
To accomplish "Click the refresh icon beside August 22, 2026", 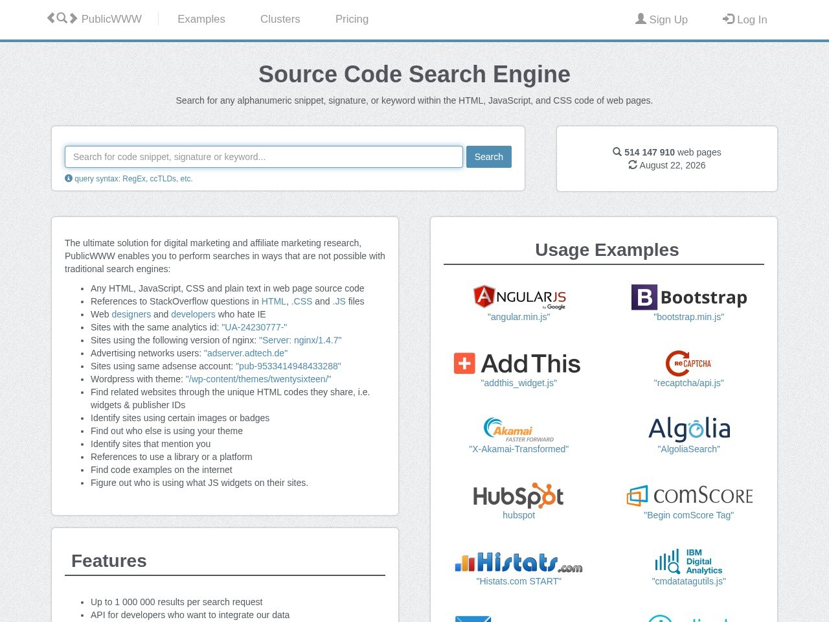I will [x=633, y=165].
